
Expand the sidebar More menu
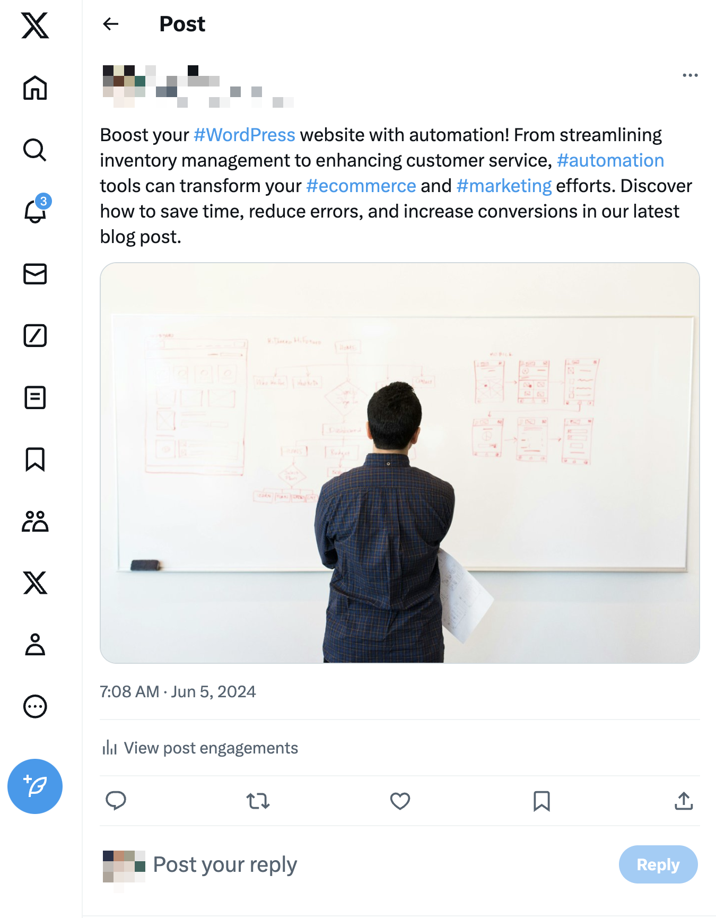35,706
